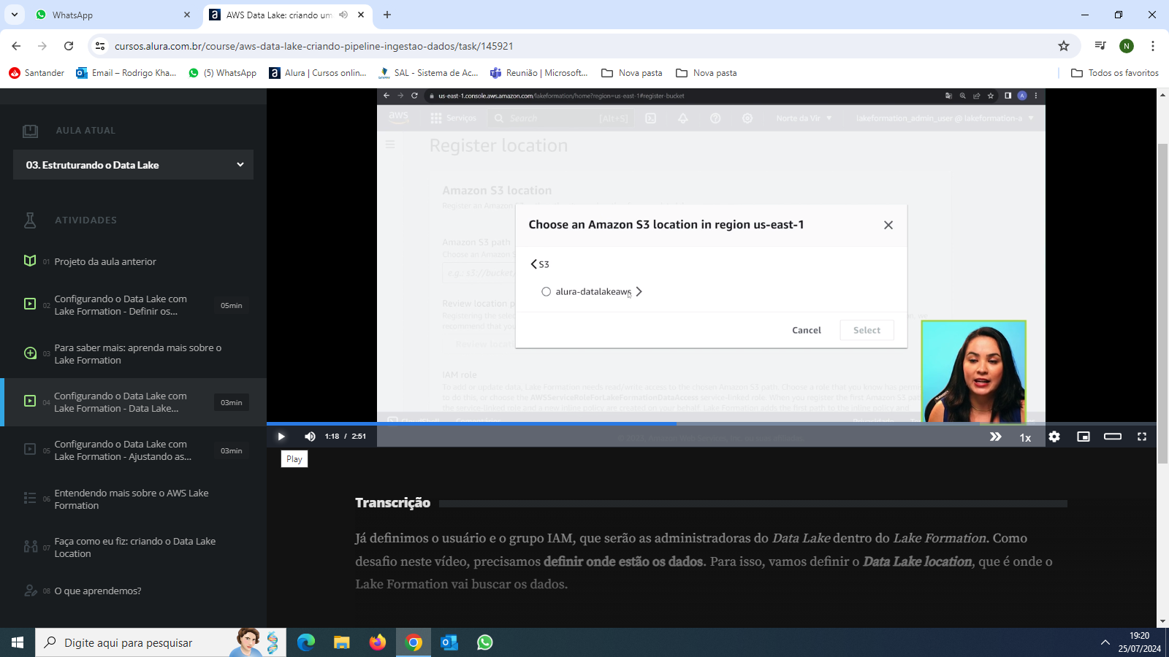Mute audio on AWS Data Lake tab
The height and width of the screenshot is (657, 1169).
(x=343, y=15)
